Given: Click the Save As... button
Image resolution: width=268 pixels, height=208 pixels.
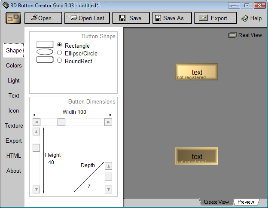Looking at the screenshot, I should [x=172, y=18].
